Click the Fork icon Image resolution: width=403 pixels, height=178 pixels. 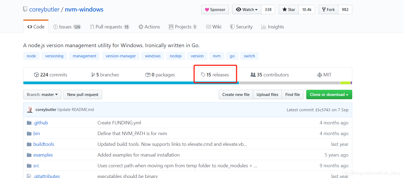click(324, 9)
